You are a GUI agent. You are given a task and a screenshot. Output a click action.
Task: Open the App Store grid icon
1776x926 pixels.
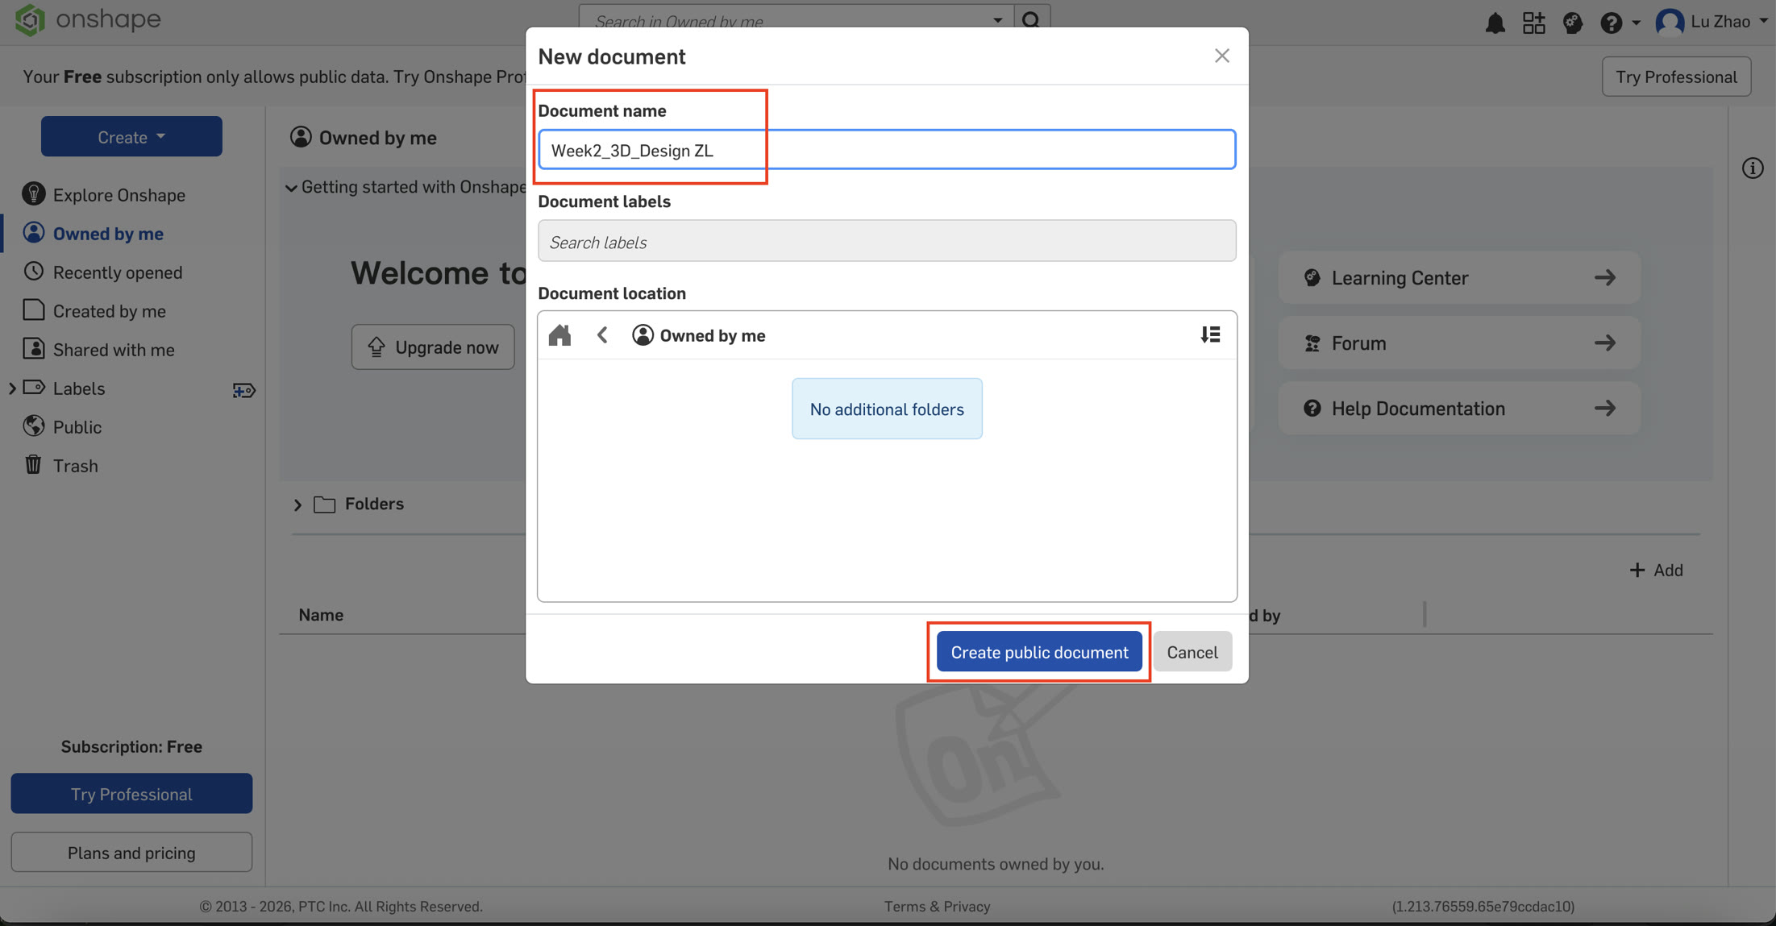[1533, 23]
